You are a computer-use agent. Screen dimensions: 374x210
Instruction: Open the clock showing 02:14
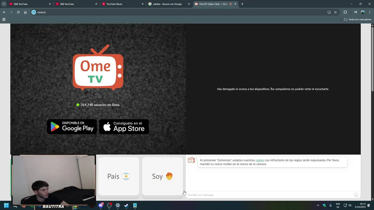pyautogui.click(x=360, y=205)
